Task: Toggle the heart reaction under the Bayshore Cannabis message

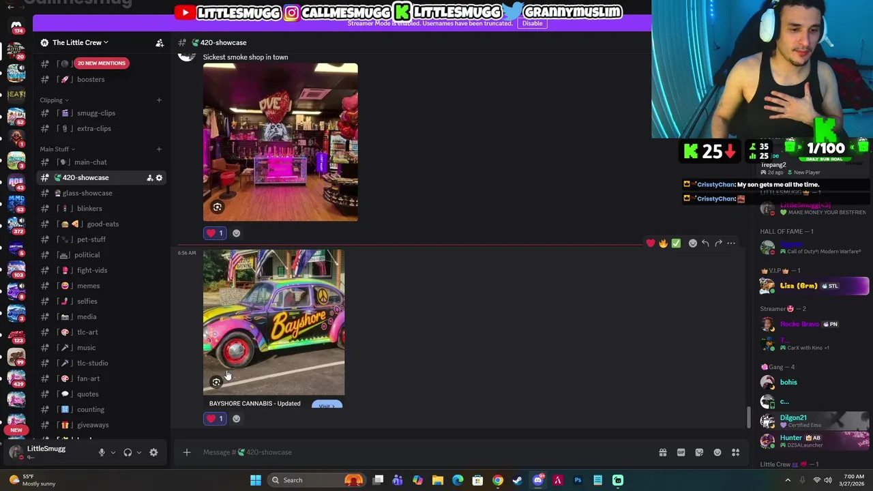Action: (216, 419)
